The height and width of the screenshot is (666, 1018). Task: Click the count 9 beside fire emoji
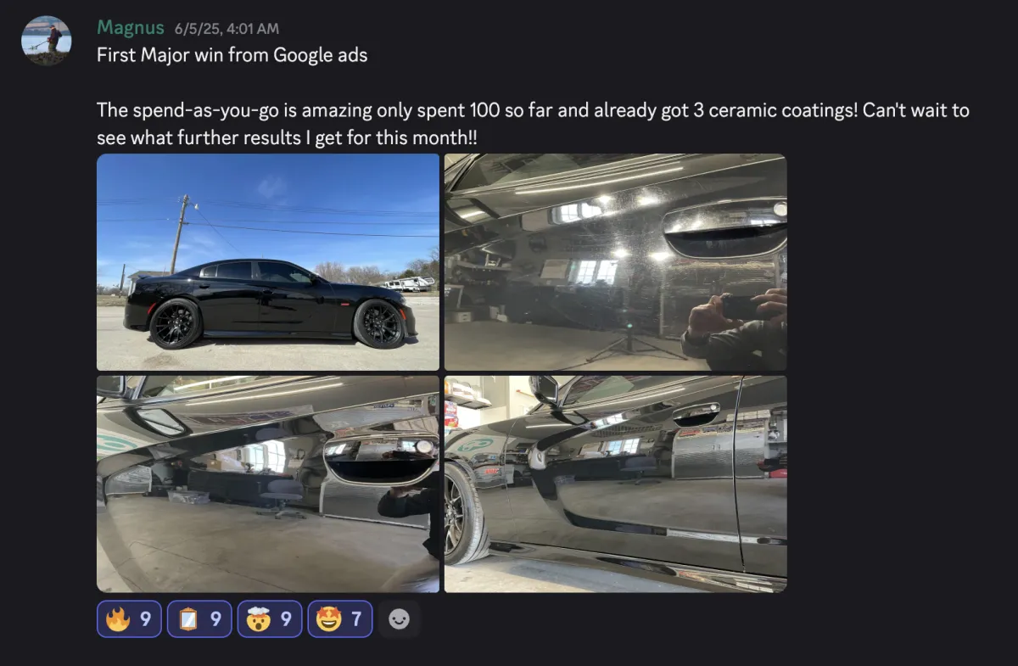pyautogui.click(x=146, y=619)
